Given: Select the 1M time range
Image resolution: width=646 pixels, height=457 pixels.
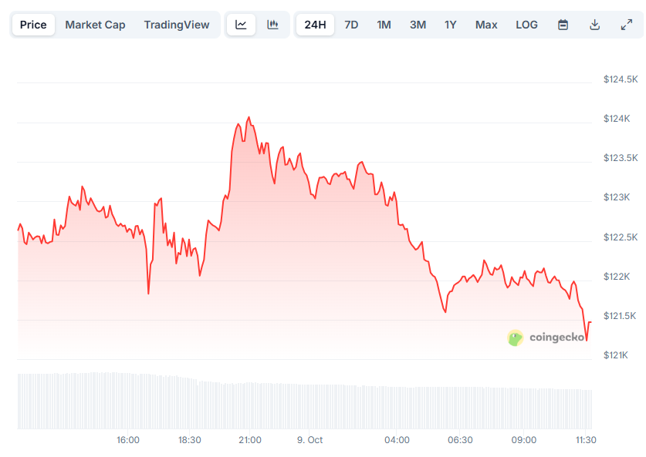Looking at the screenshot, I should tap(384, 25).
